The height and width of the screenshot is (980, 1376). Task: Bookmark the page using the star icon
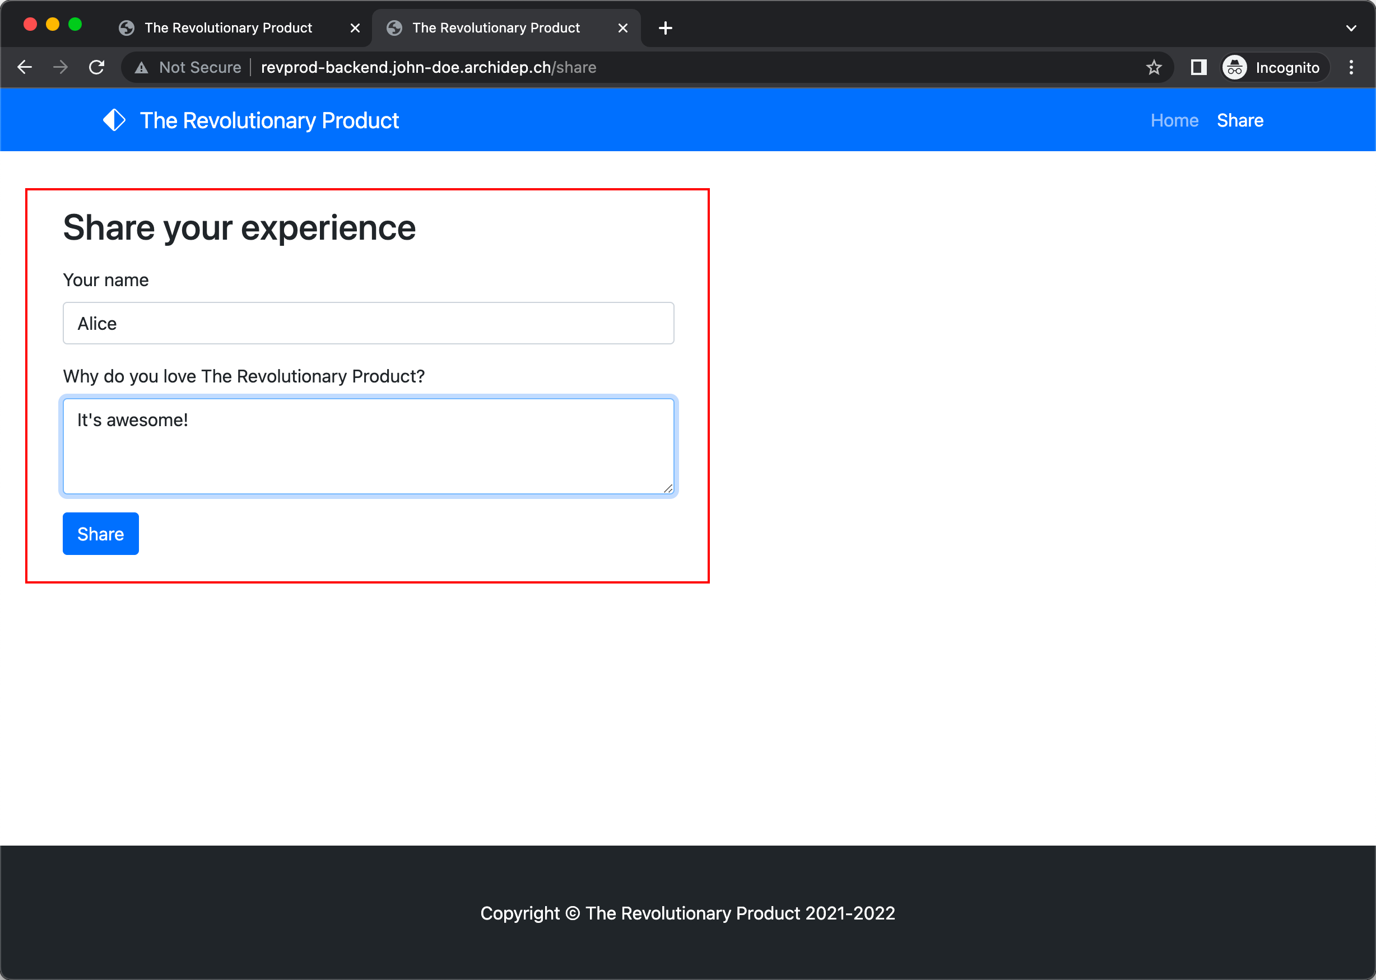pos(1154,67)
